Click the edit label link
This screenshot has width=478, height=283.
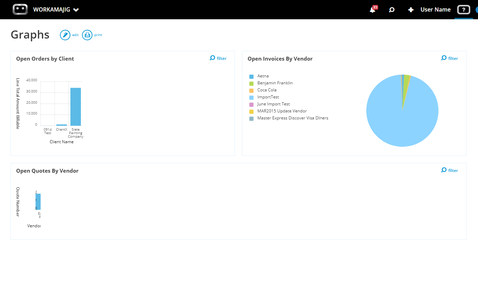click(x=75, y=35)
